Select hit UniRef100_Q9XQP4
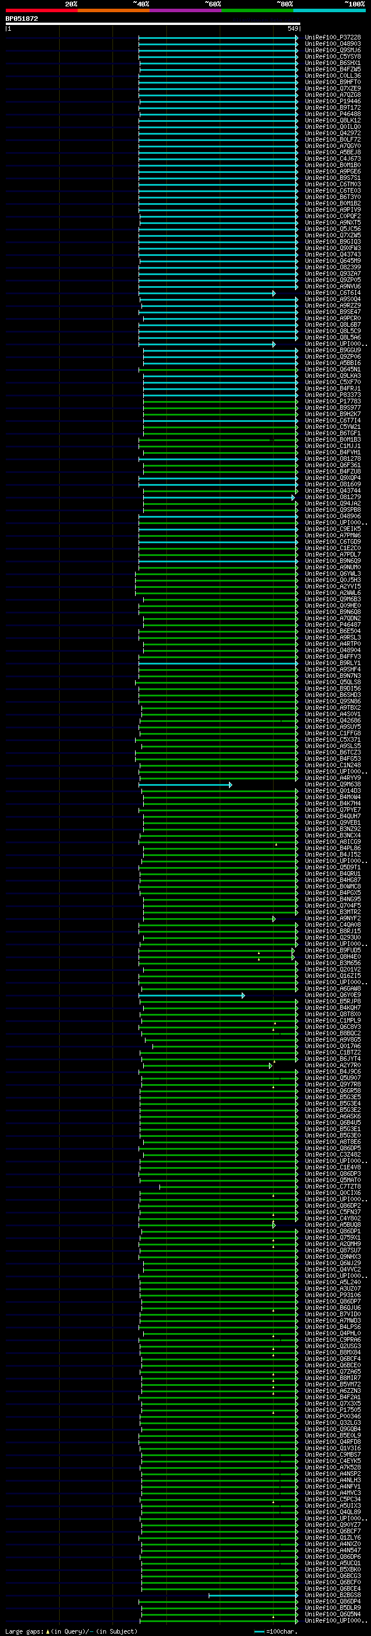The image size is (371, 1636). (333, 478)
